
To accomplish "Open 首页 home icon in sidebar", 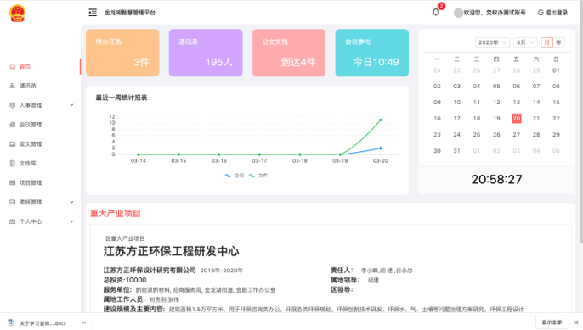I will [x=12, y=66].
